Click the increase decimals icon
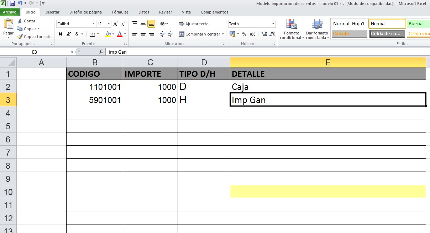The width and height of the screenshot is (430, 233). click(x=264, y=34)
